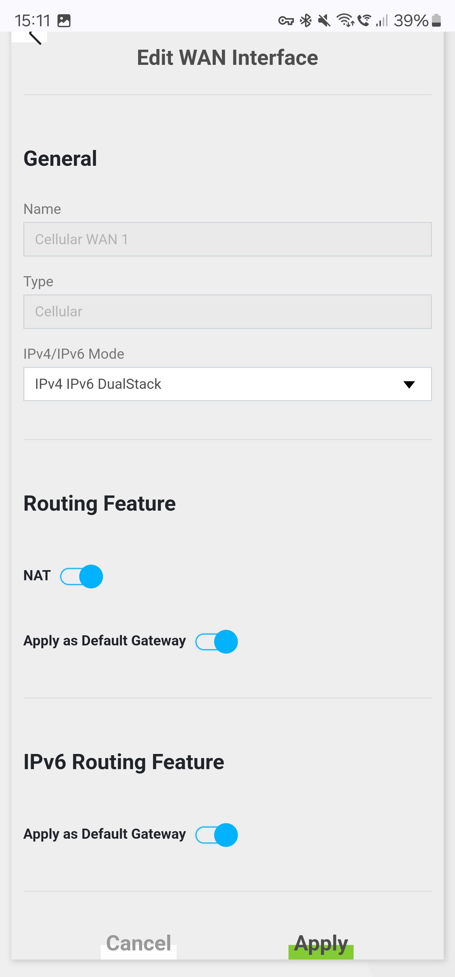Tap the Bluetooth status icon
455x977 pixels.
pyautogui.click(x=305, y=21)
